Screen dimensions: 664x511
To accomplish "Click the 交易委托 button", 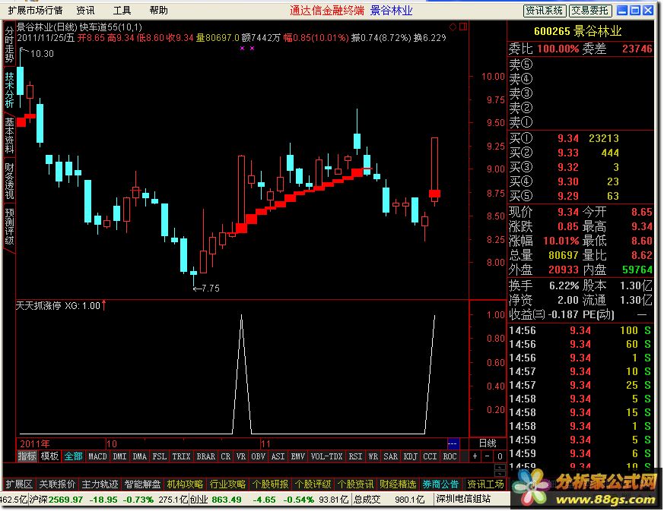I will click(589, 11).
